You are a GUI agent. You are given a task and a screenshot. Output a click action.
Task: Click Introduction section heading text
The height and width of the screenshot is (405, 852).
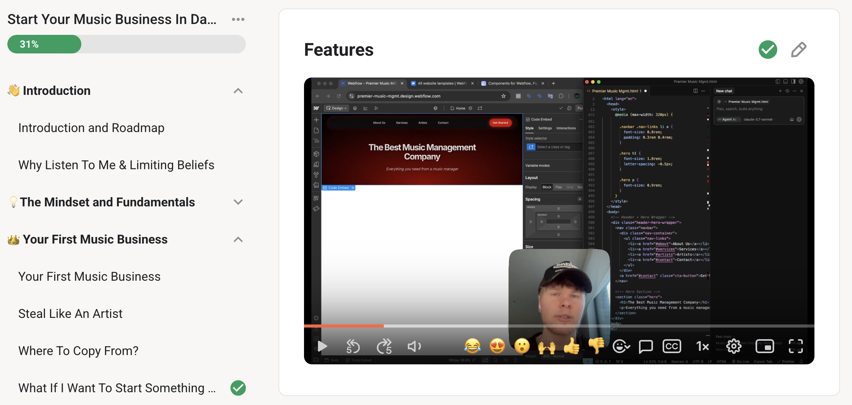57,91
